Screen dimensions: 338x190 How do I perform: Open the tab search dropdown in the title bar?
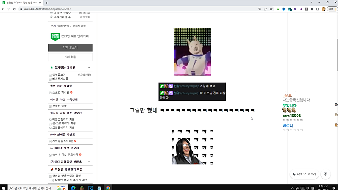[x=311, y=3]
